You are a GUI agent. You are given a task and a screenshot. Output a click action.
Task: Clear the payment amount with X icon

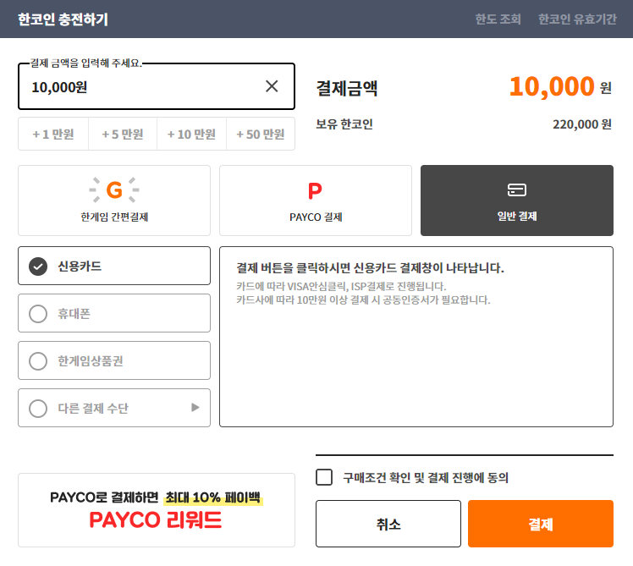pyautogui.click(x=272, y=86)
